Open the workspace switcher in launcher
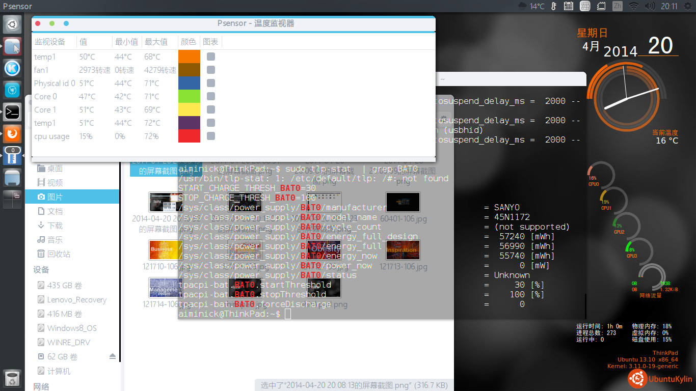This screenshot has height=391, width=696. [x=12, y=200]
